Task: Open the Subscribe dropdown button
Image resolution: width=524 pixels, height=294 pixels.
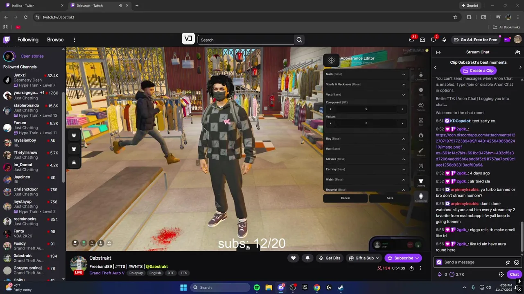Action: pyautogui.click(x=403, y=258)
